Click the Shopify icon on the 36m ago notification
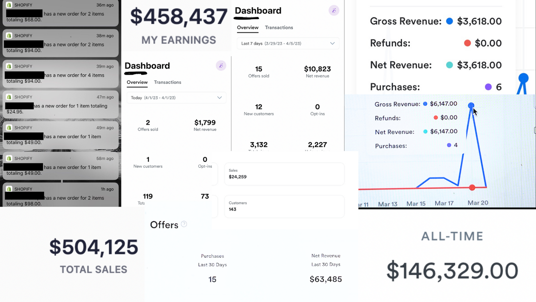 coord(9,5)
